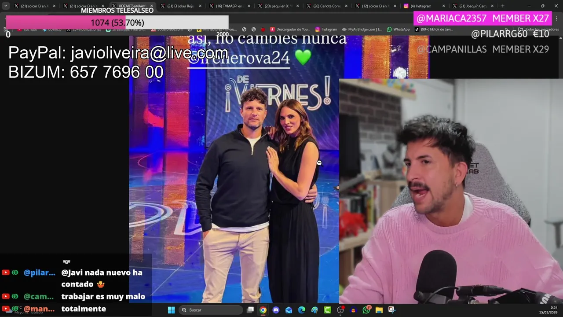Screen dimensions: 563x317
Task: Close the El Joker Rojo tab
Action: click(200, 6)
